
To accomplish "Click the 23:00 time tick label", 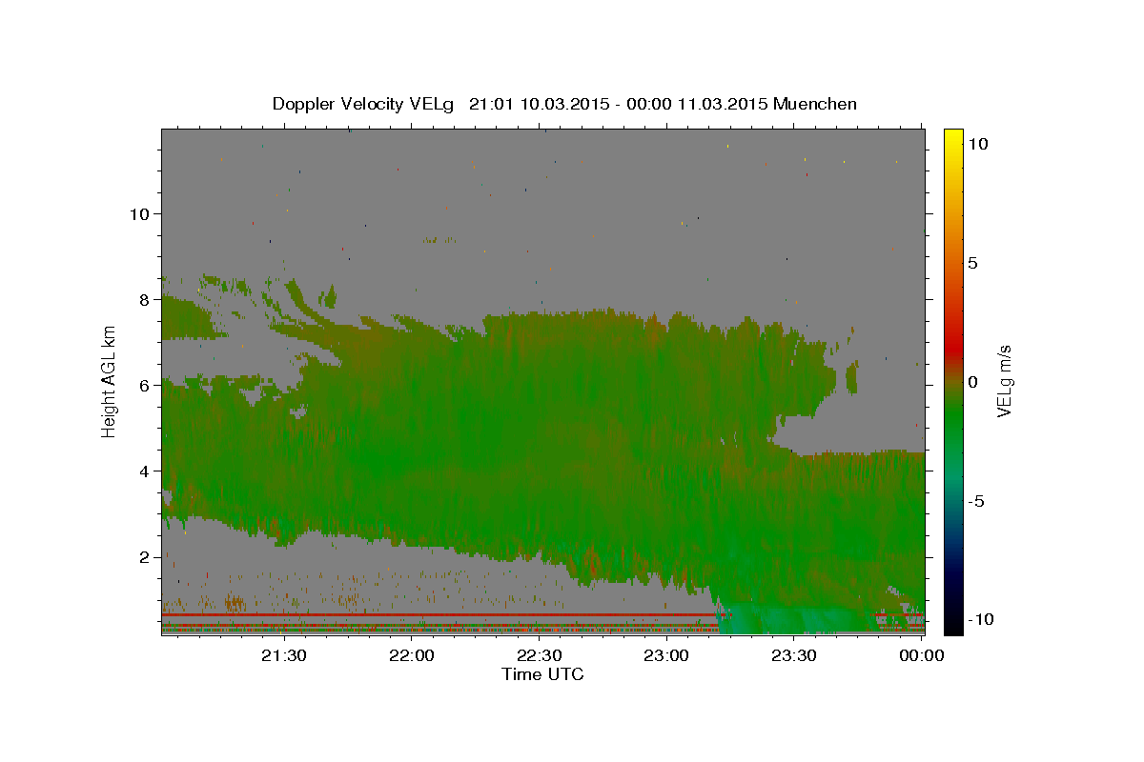I will [x=665, y=655].
